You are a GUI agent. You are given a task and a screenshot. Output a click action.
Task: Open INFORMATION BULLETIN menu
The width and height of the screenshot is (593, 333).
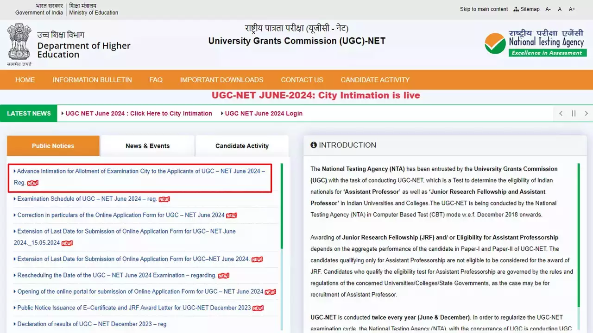92,80
